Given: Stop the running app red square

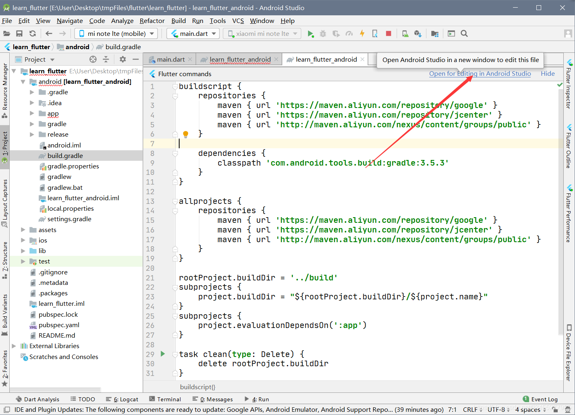Looking at the screenshot, I should pyautogui.click(x=389, y=34).
